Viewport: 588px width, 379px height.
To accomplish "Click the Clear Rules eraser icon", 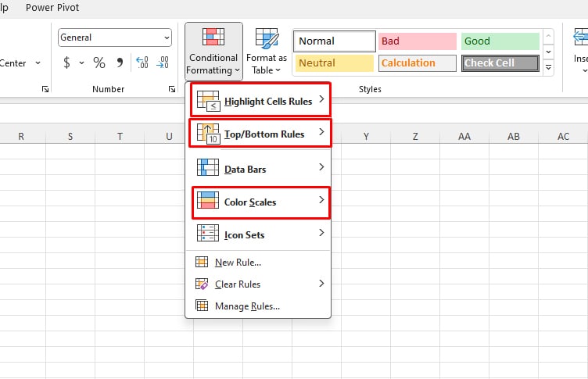I will coord(202,284).
